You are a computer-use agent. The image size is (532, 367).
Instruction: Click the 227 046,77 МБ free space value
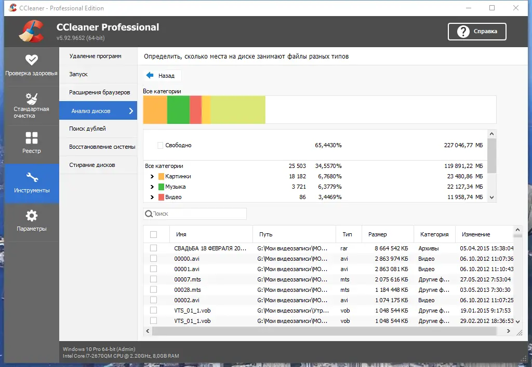pos(463,145)
